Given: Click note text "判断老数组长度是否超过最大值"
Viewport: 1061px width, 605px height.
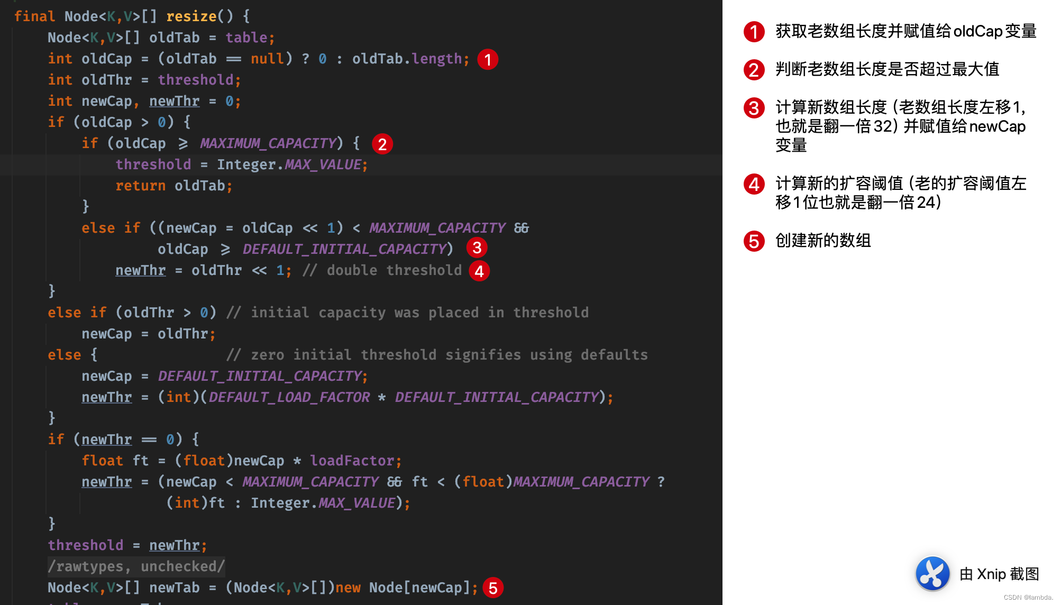Looking at the screenshot, I should coord(887,69).
